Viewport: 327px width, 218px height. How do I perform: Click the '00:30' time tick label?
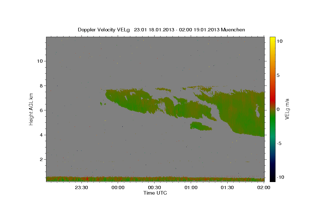[x=154, y=187]
